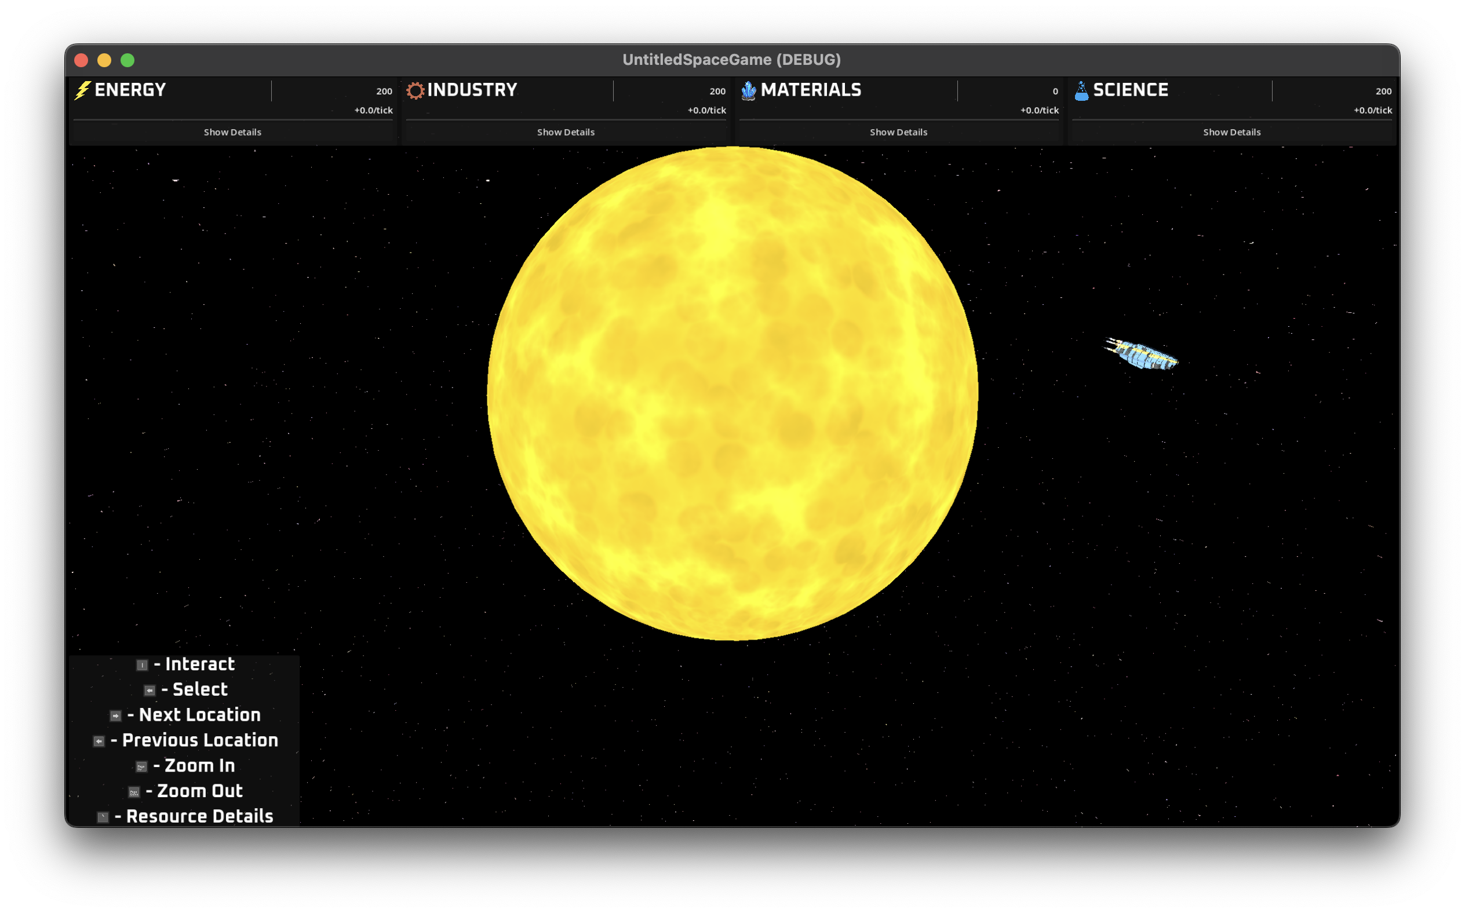Toggle the Industry details panel open
This screenshot has height=913, width=1465.
tap(565, 132)
